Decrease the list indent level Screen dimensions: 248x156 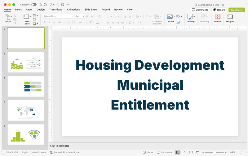(x=125, y=16)
